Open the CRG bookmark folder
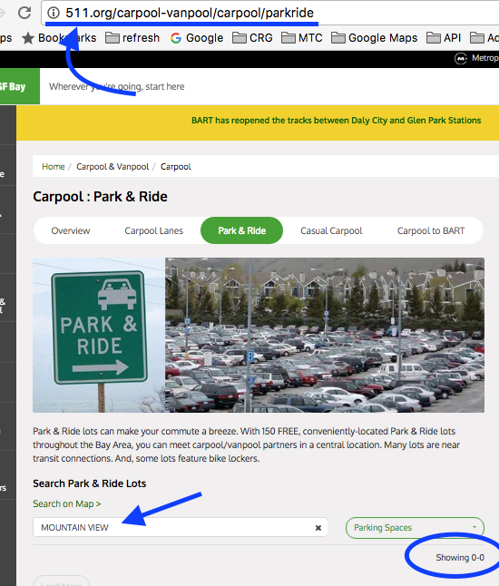 [x=252, y=38]
